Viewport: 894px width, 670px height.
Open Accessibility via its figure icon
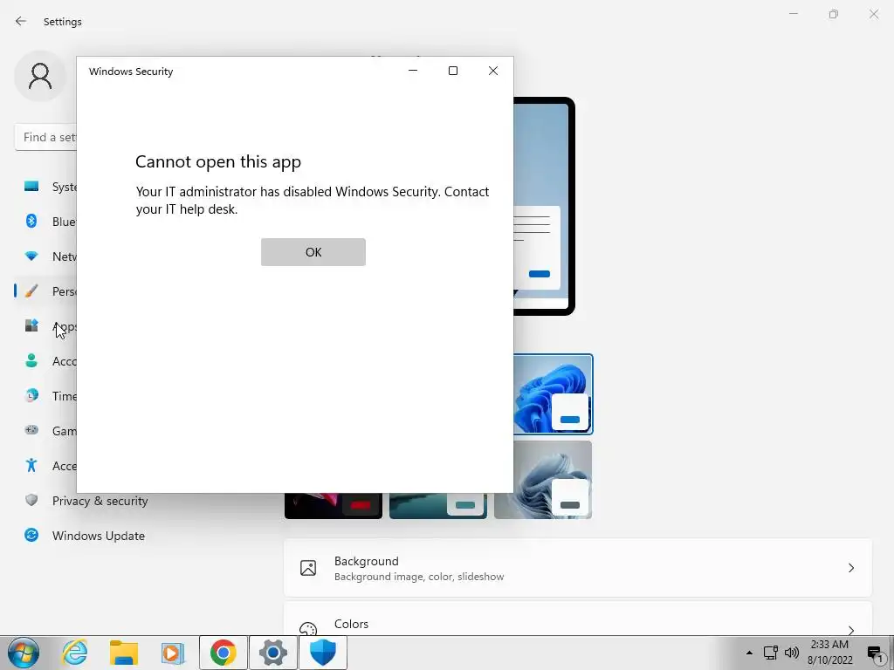[x=31, y=466]
